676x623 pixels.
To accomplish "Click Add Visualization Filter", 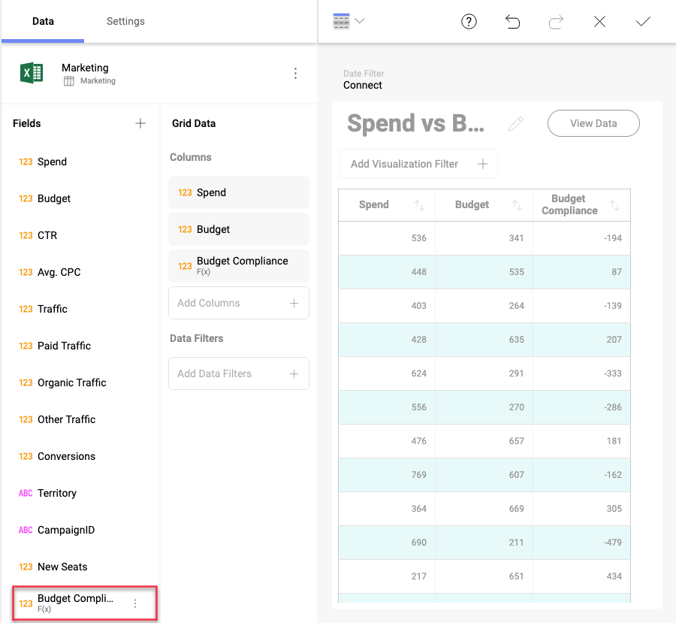I will pos(418,164).
